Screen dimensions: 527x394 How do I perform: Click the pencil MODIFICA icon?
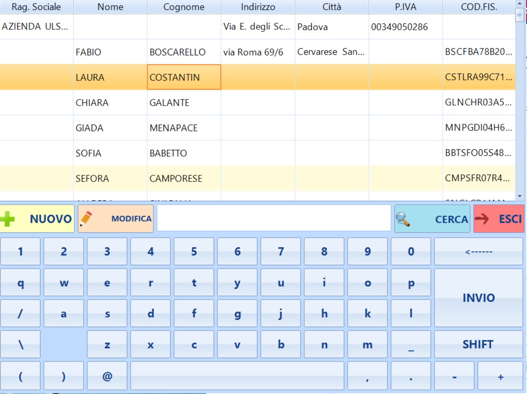pos(86,218)
